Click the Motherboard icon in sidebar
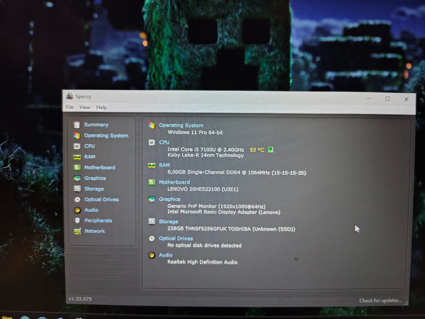 click(x=77, y=167)
